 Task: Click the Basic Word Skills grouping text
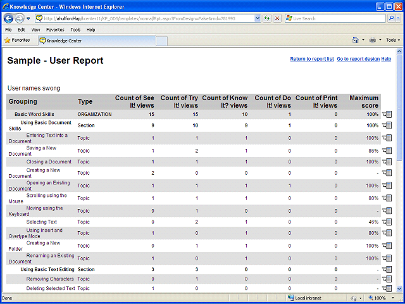tap(34, 114)
